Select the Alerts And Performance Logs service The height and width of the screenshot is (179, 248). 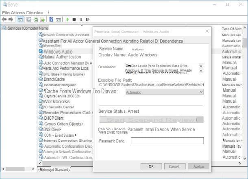pyautogui.click(x=65, y=68)
